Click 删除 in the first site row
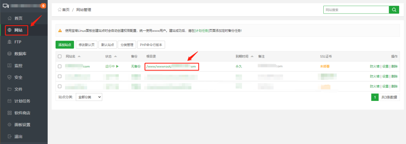Image resolution: width=406 pixels, height=144 pixels. [x=395, y=66]
